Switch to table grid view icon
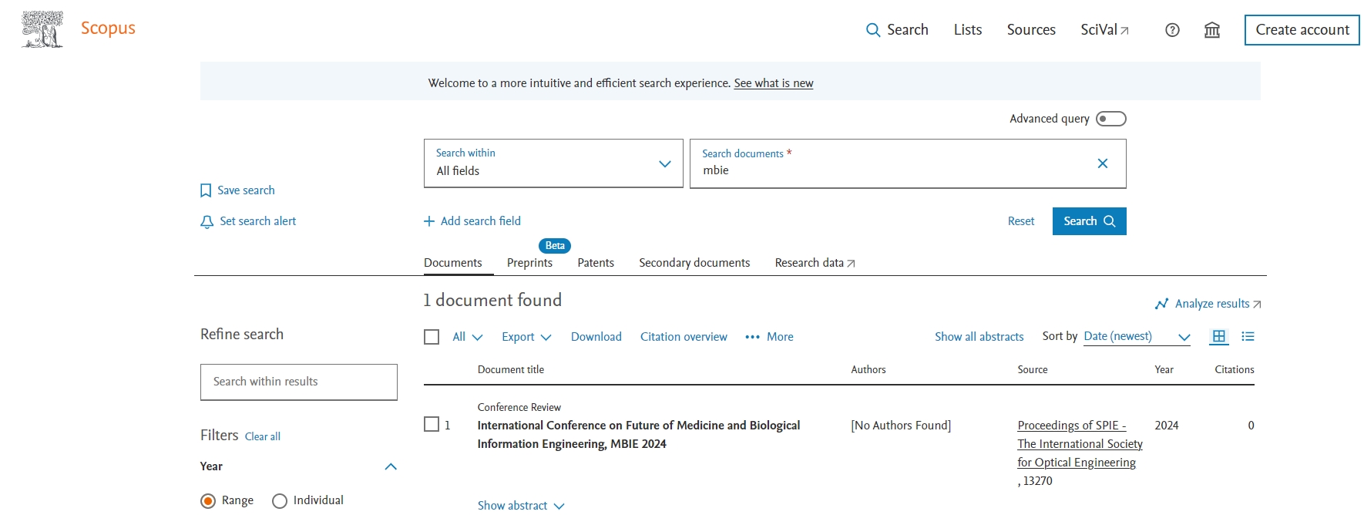Screen dimensions: 1364x515 click(x=1219, y=337)
